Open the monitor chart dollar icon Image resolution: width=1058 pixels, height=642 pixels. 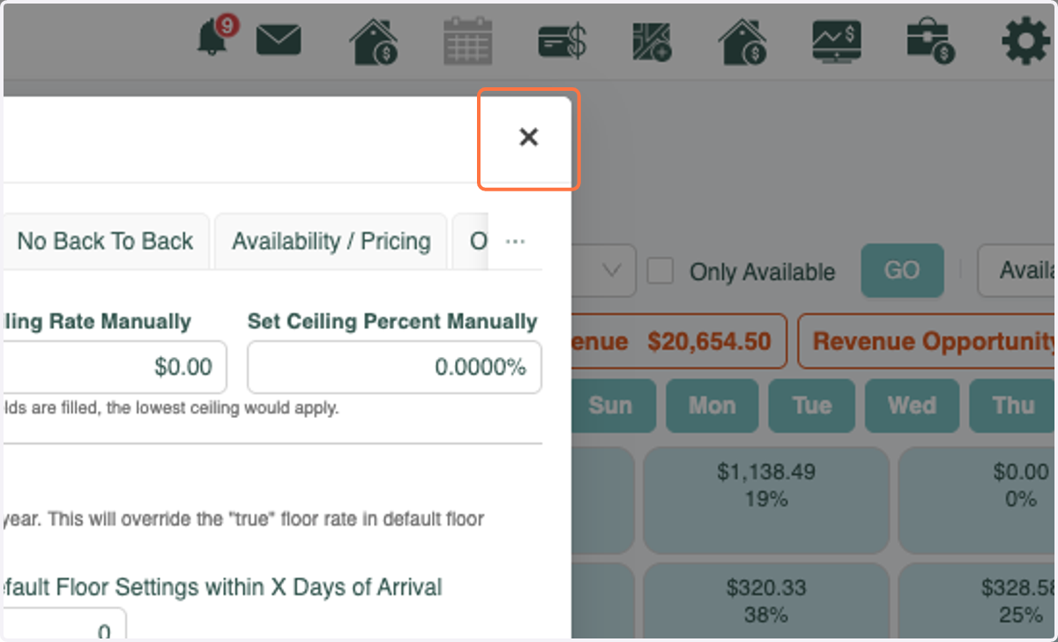click(x=837, y=41)
